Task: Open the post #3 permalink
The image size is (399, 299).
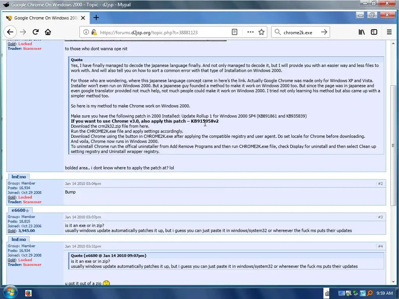Action: click(380, 217)
